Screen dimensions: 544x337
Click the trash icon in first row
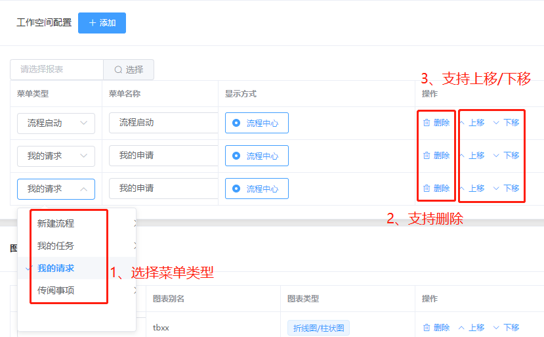pyautogui.click(x=427, y=123)
